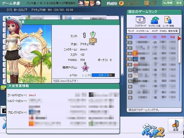Viewport: 184px width, 138px height.
Task: Select rank badge 3 in game rank list
Action: [x=130, y=48]
